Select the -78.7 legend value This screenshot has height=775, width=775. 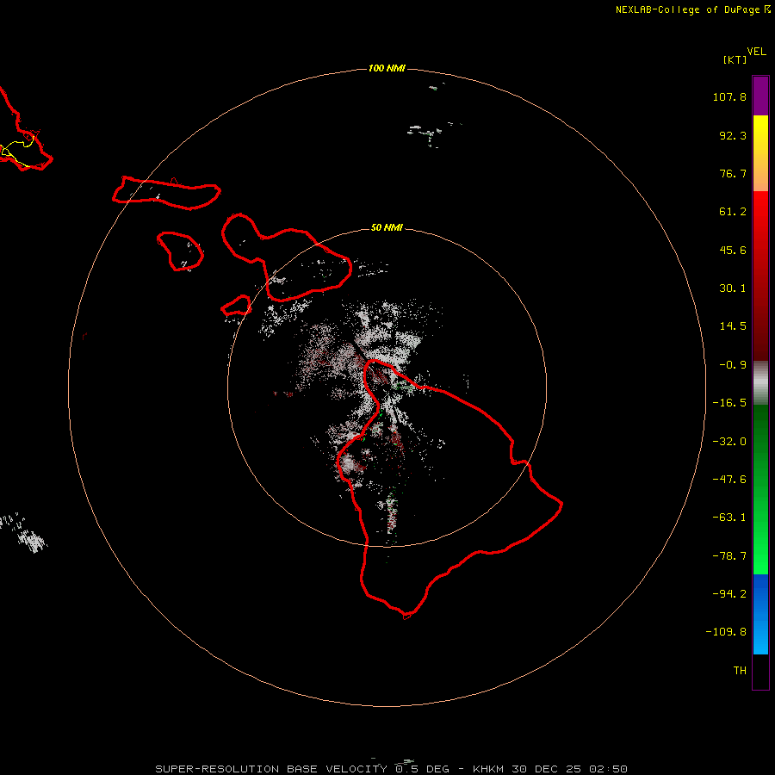click(x=729, y=556)
